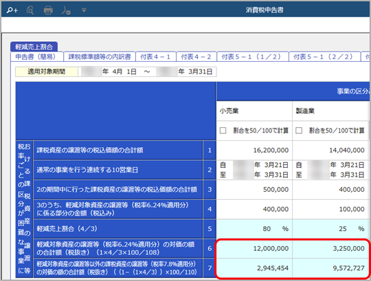371x281 pixels.
Task: Enable 割合を50/100で計算 for 小売業
Action: tap(223, 131)
